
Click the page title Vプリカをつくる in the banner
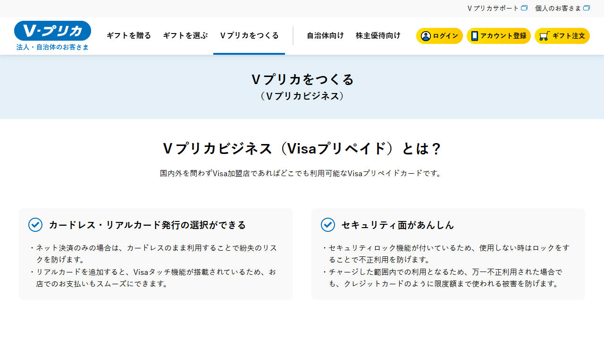coord(302,79)
